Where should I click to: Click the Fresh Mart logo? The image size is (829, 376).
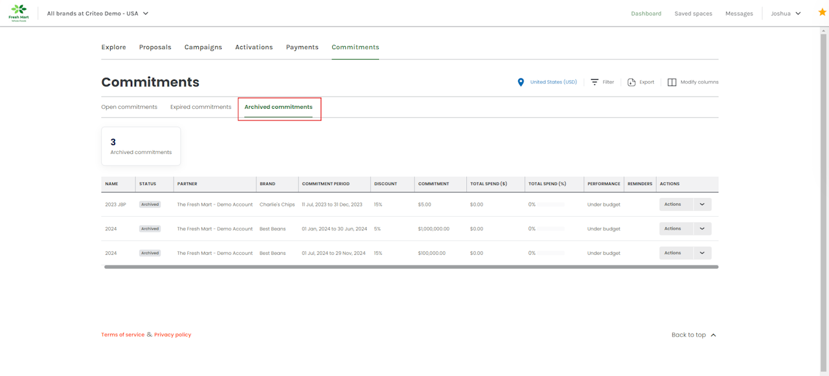coord(19,12)
